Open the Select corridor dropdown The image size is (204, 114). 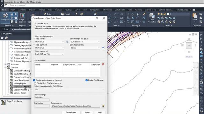pyautogui.click(x=49, y=42)
